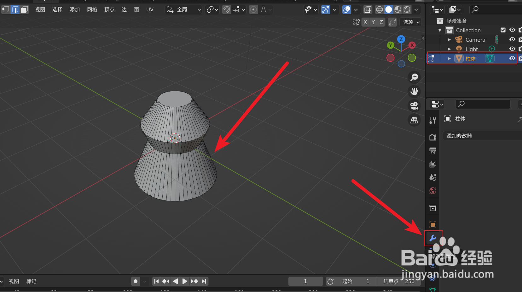Open the UV menu
522x292 pixels.
pos(150,9)
